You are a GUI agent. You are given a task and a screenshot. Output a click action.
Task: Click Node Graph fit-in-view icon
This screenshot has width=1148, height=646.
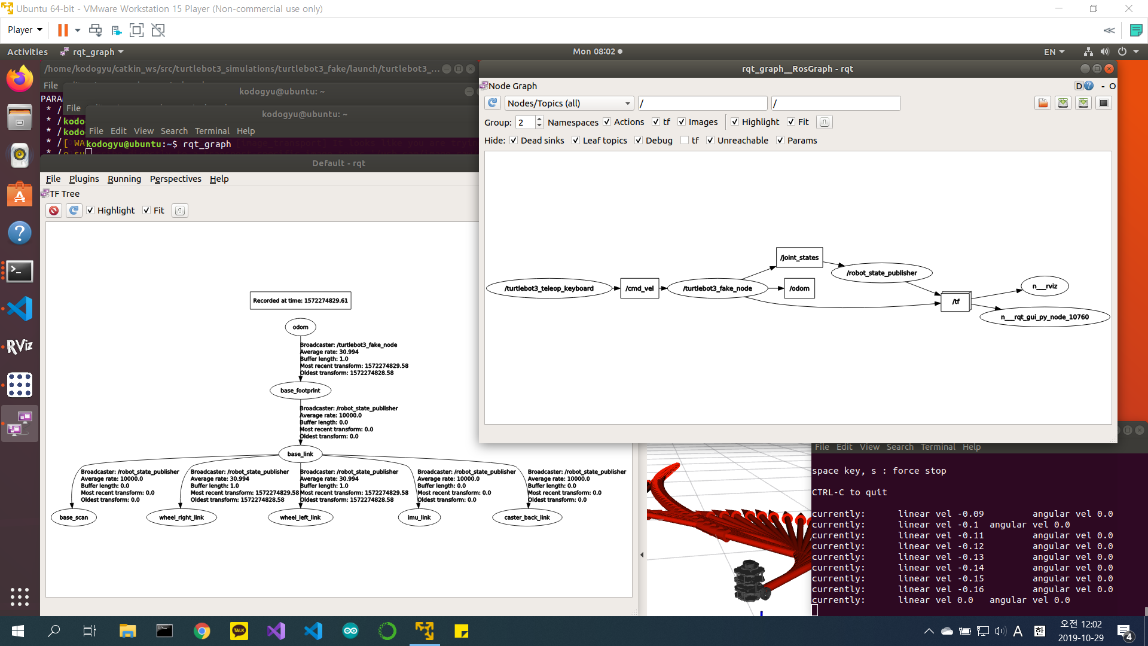click(x=824, y=122)
